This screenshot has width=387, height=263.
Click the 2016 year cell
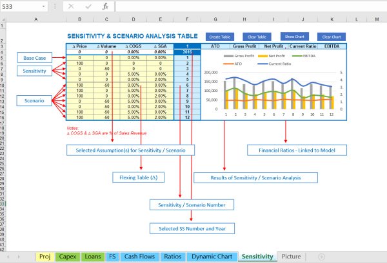coord(188,52)
